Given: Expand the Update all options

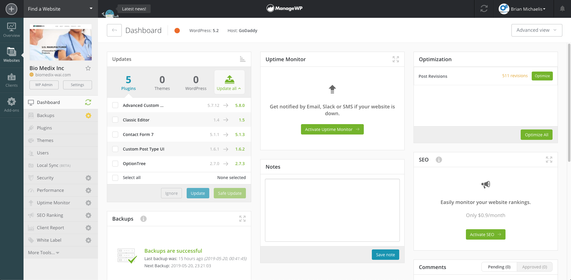Looking at the screenshot, I should [229, 82].
